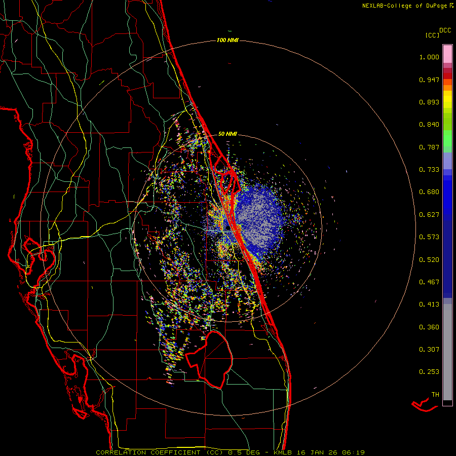Click the 0.307 scale value

pos(429,350)
